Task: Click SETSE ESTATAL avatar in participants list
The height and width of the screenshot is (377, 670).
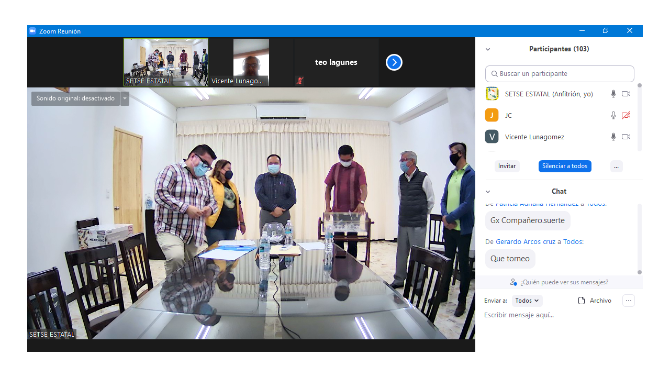Action: coord(492,94)
